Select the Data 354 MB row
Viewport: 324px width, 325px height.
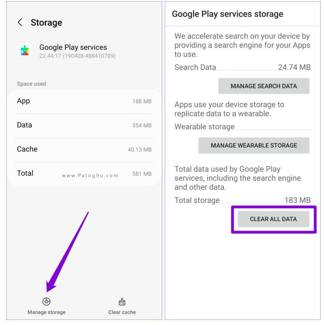(84, 125)
